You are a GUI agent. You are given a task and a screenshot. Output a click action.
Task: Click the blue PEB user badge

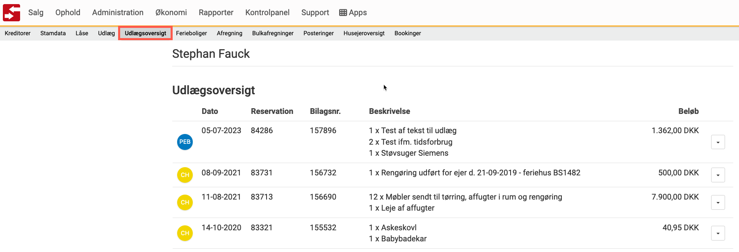pos(185,142)
